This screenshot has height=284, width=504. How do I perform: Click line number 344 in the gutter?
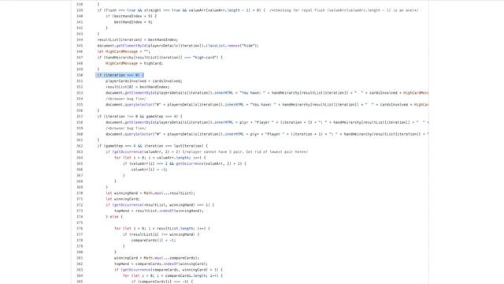pos(80,39)
